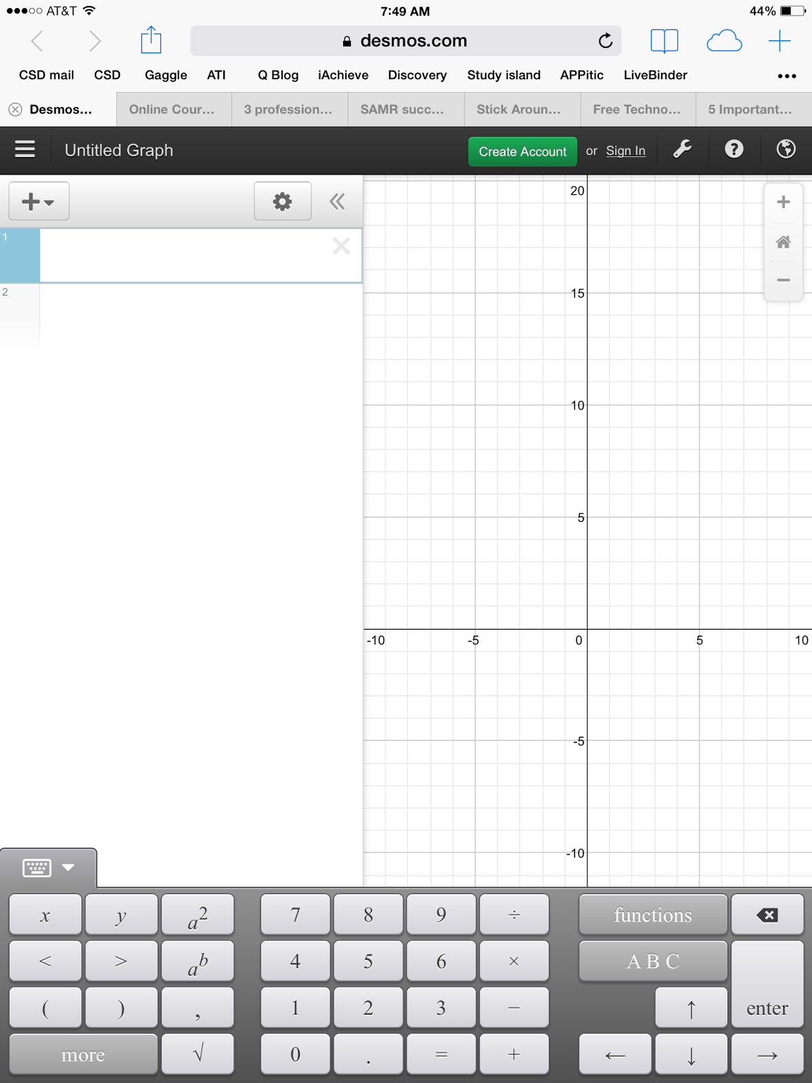This screenshot has width=812, height=1083.
Task: Tap the more key
Action: (83, 1054)
